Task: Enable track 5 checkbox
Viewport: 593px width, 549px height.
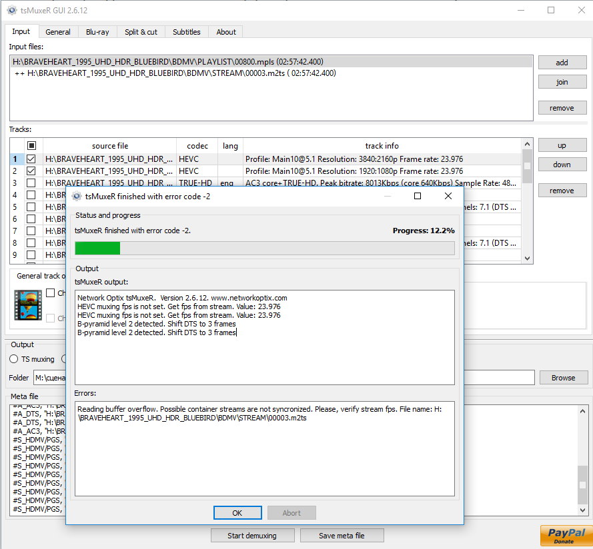Action: pyautogui.click(x=31, y=207)
